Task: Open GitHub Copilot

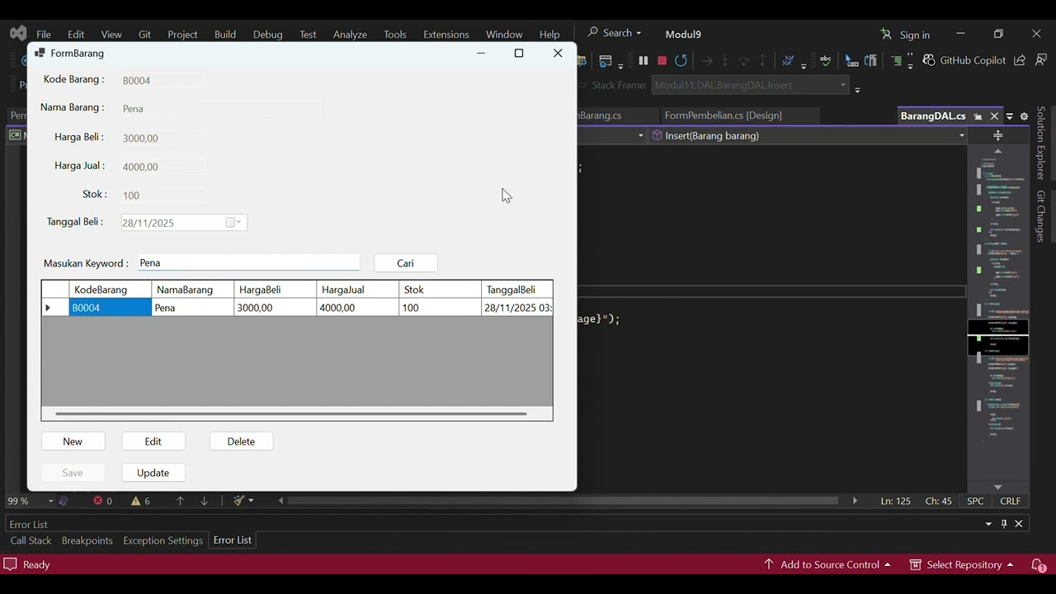Action: (964, 60)
